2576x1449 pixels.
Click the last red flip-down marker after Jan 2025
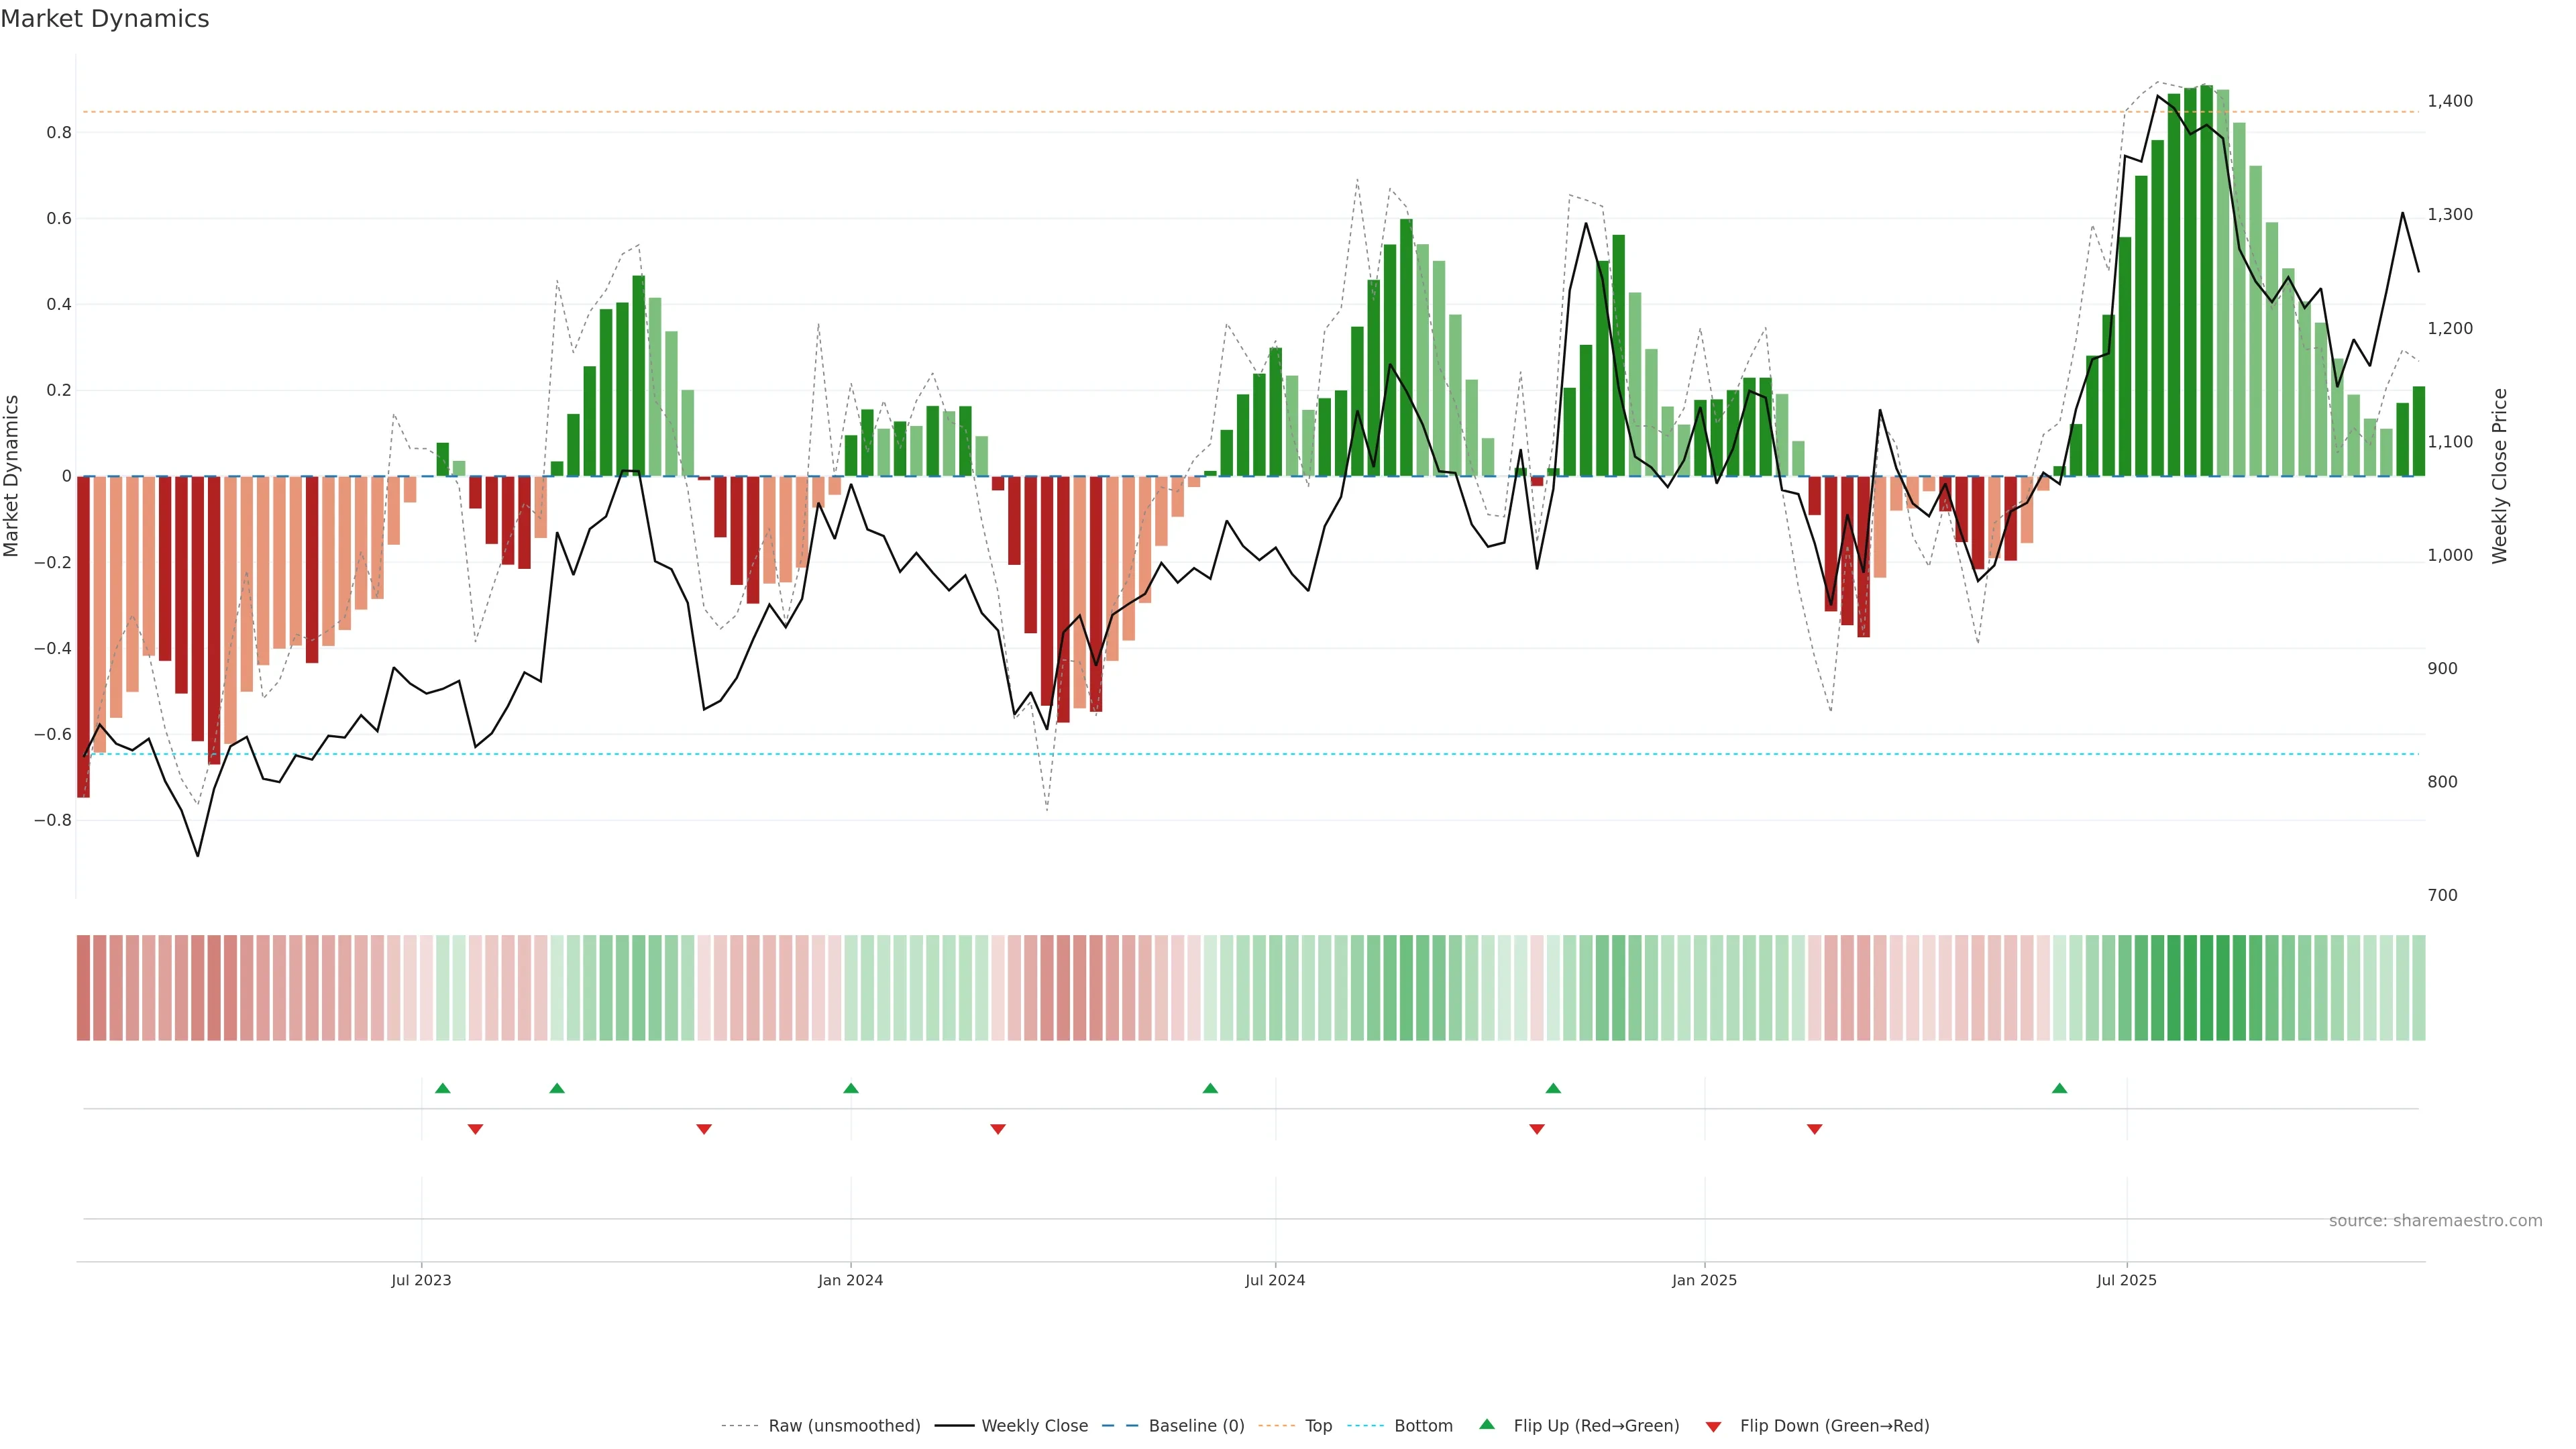(1814, 1129)
